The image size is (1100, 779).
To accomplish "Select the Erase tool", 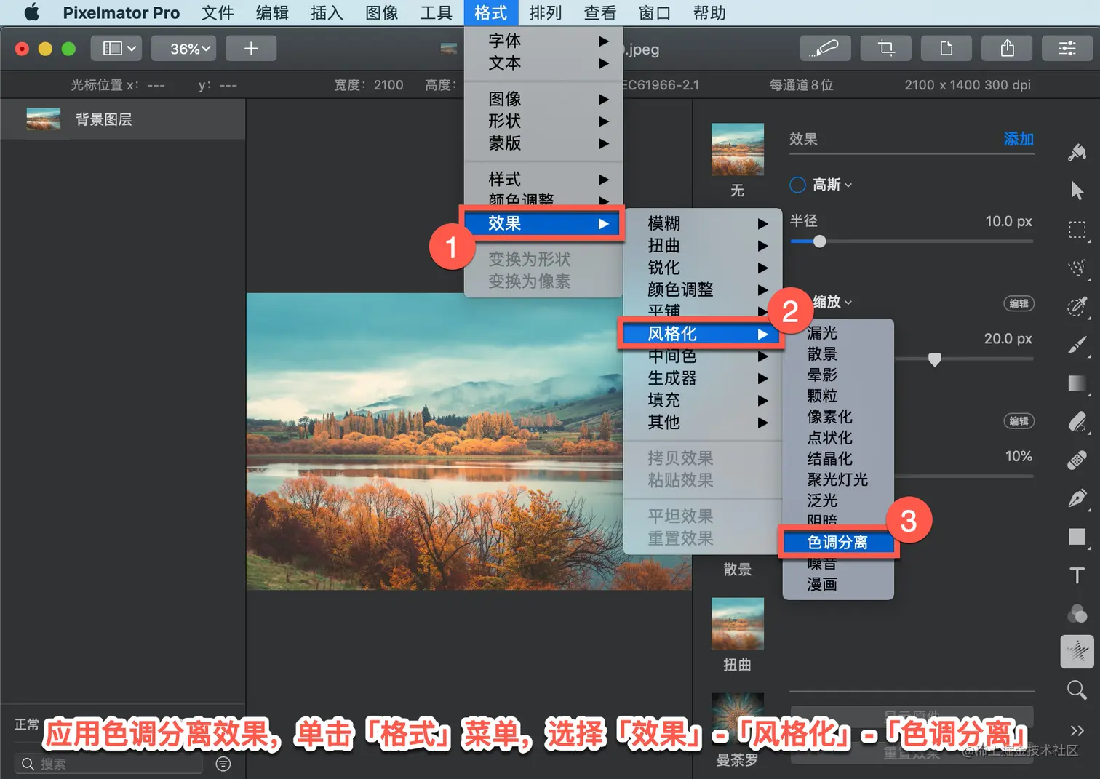I will pyautogui.click(x=1077, y=422).
